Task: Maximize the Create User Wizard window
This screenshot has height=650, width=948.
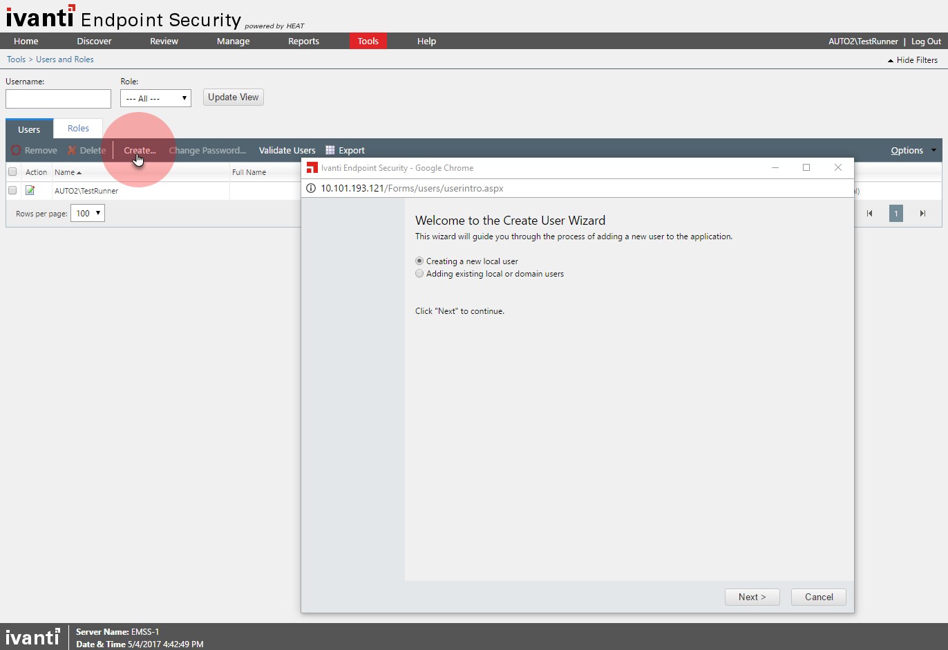Action: (806, 167)
